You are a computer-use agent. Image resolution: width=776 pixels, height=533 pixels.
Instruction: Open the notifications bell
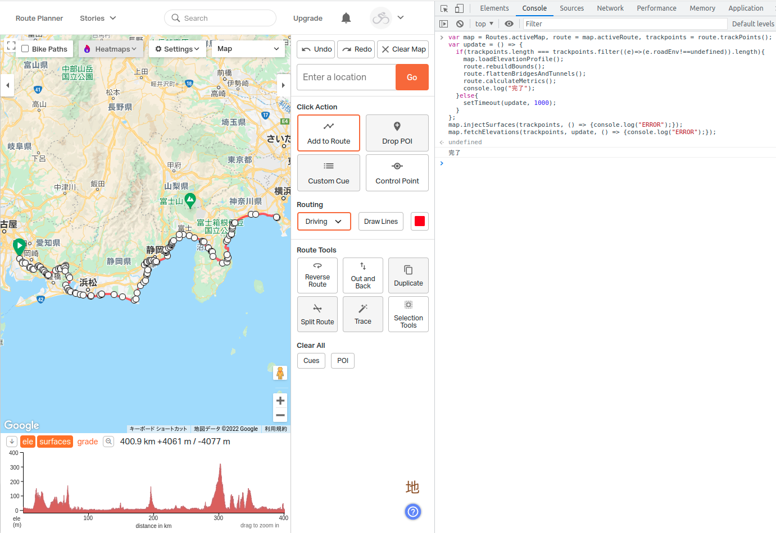[x=346, y=18]
